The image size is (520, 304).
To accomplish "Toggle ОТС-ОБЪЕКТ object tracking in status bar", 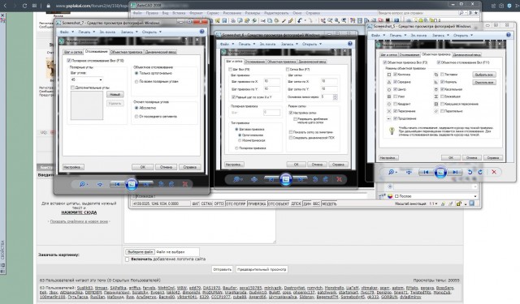I will [x=278, y=203].
